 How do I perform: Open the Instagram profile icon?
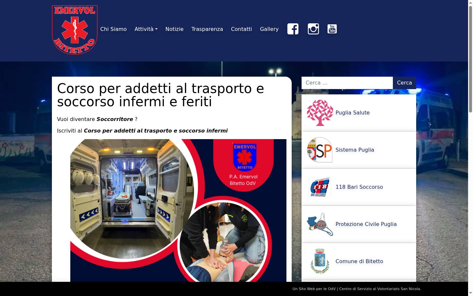[313, 29]
